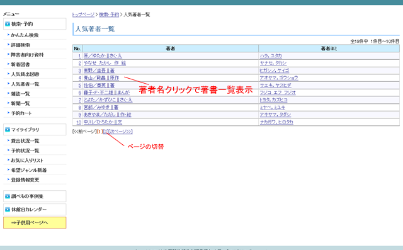Open author 東野/圭吾 link
This screenshot has height=250, width=403.
[99, 71]
